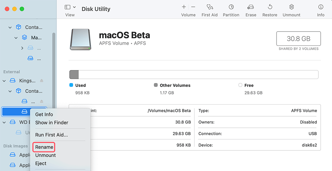
Task: Select the Owners Disabled value
Action: (x=308, y=122)
